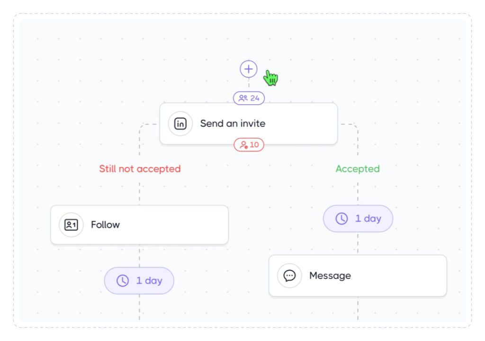Click the Still not accepted branch label
Screen dimensions: 485x341
pyautogui.click(x=139, y=169)
